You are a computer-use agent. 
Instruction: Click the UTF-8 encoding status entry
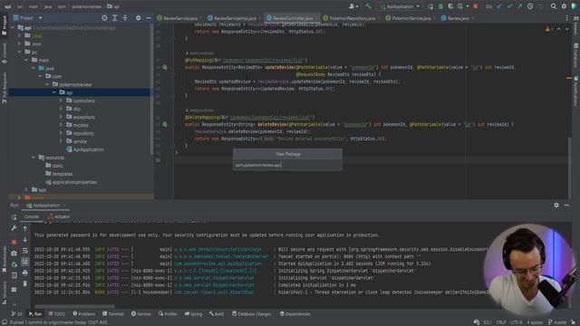517,322
